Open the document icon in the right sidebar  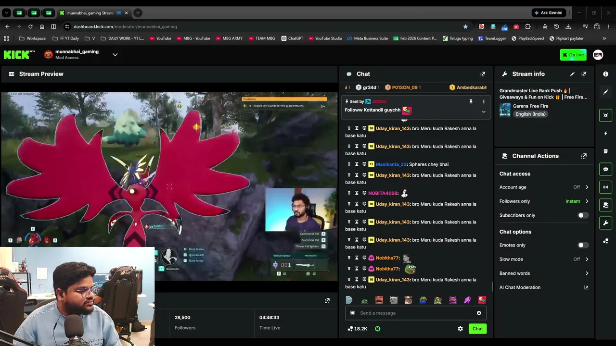pos(606,151)
